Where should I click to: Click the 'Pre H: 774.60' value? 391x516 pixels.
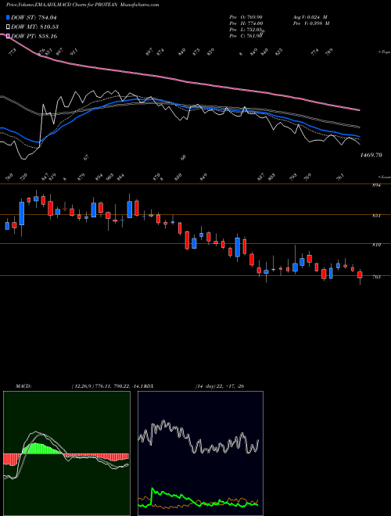tap(246, 23)
